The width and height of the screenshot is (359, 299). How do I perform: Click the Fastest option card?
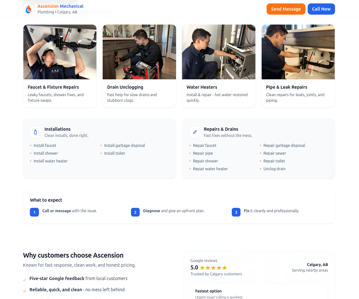point(259,292)
